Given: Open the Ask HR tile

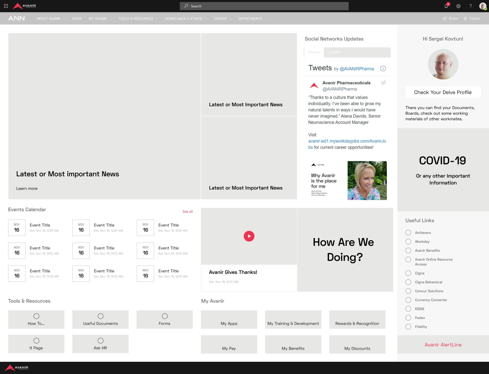Looking at the screenshot, I should coord(101,344).
